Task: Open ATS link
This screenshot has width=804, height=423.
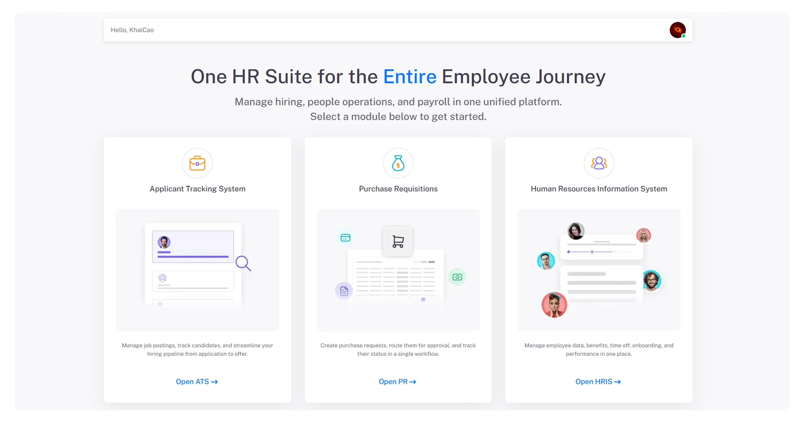Action: pos(197,382)
